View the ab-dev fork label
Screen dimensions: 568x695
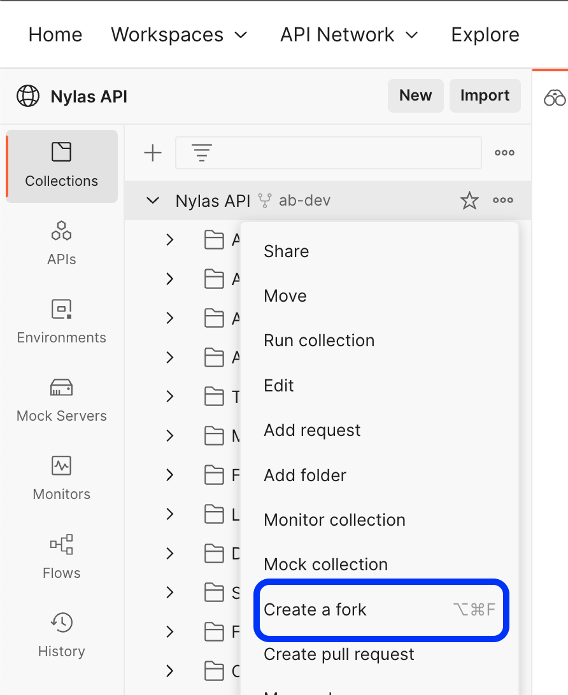(304, 200)
